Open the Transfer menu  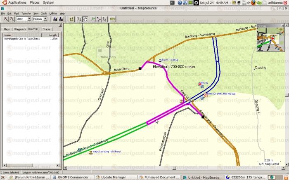pos(26,14)
